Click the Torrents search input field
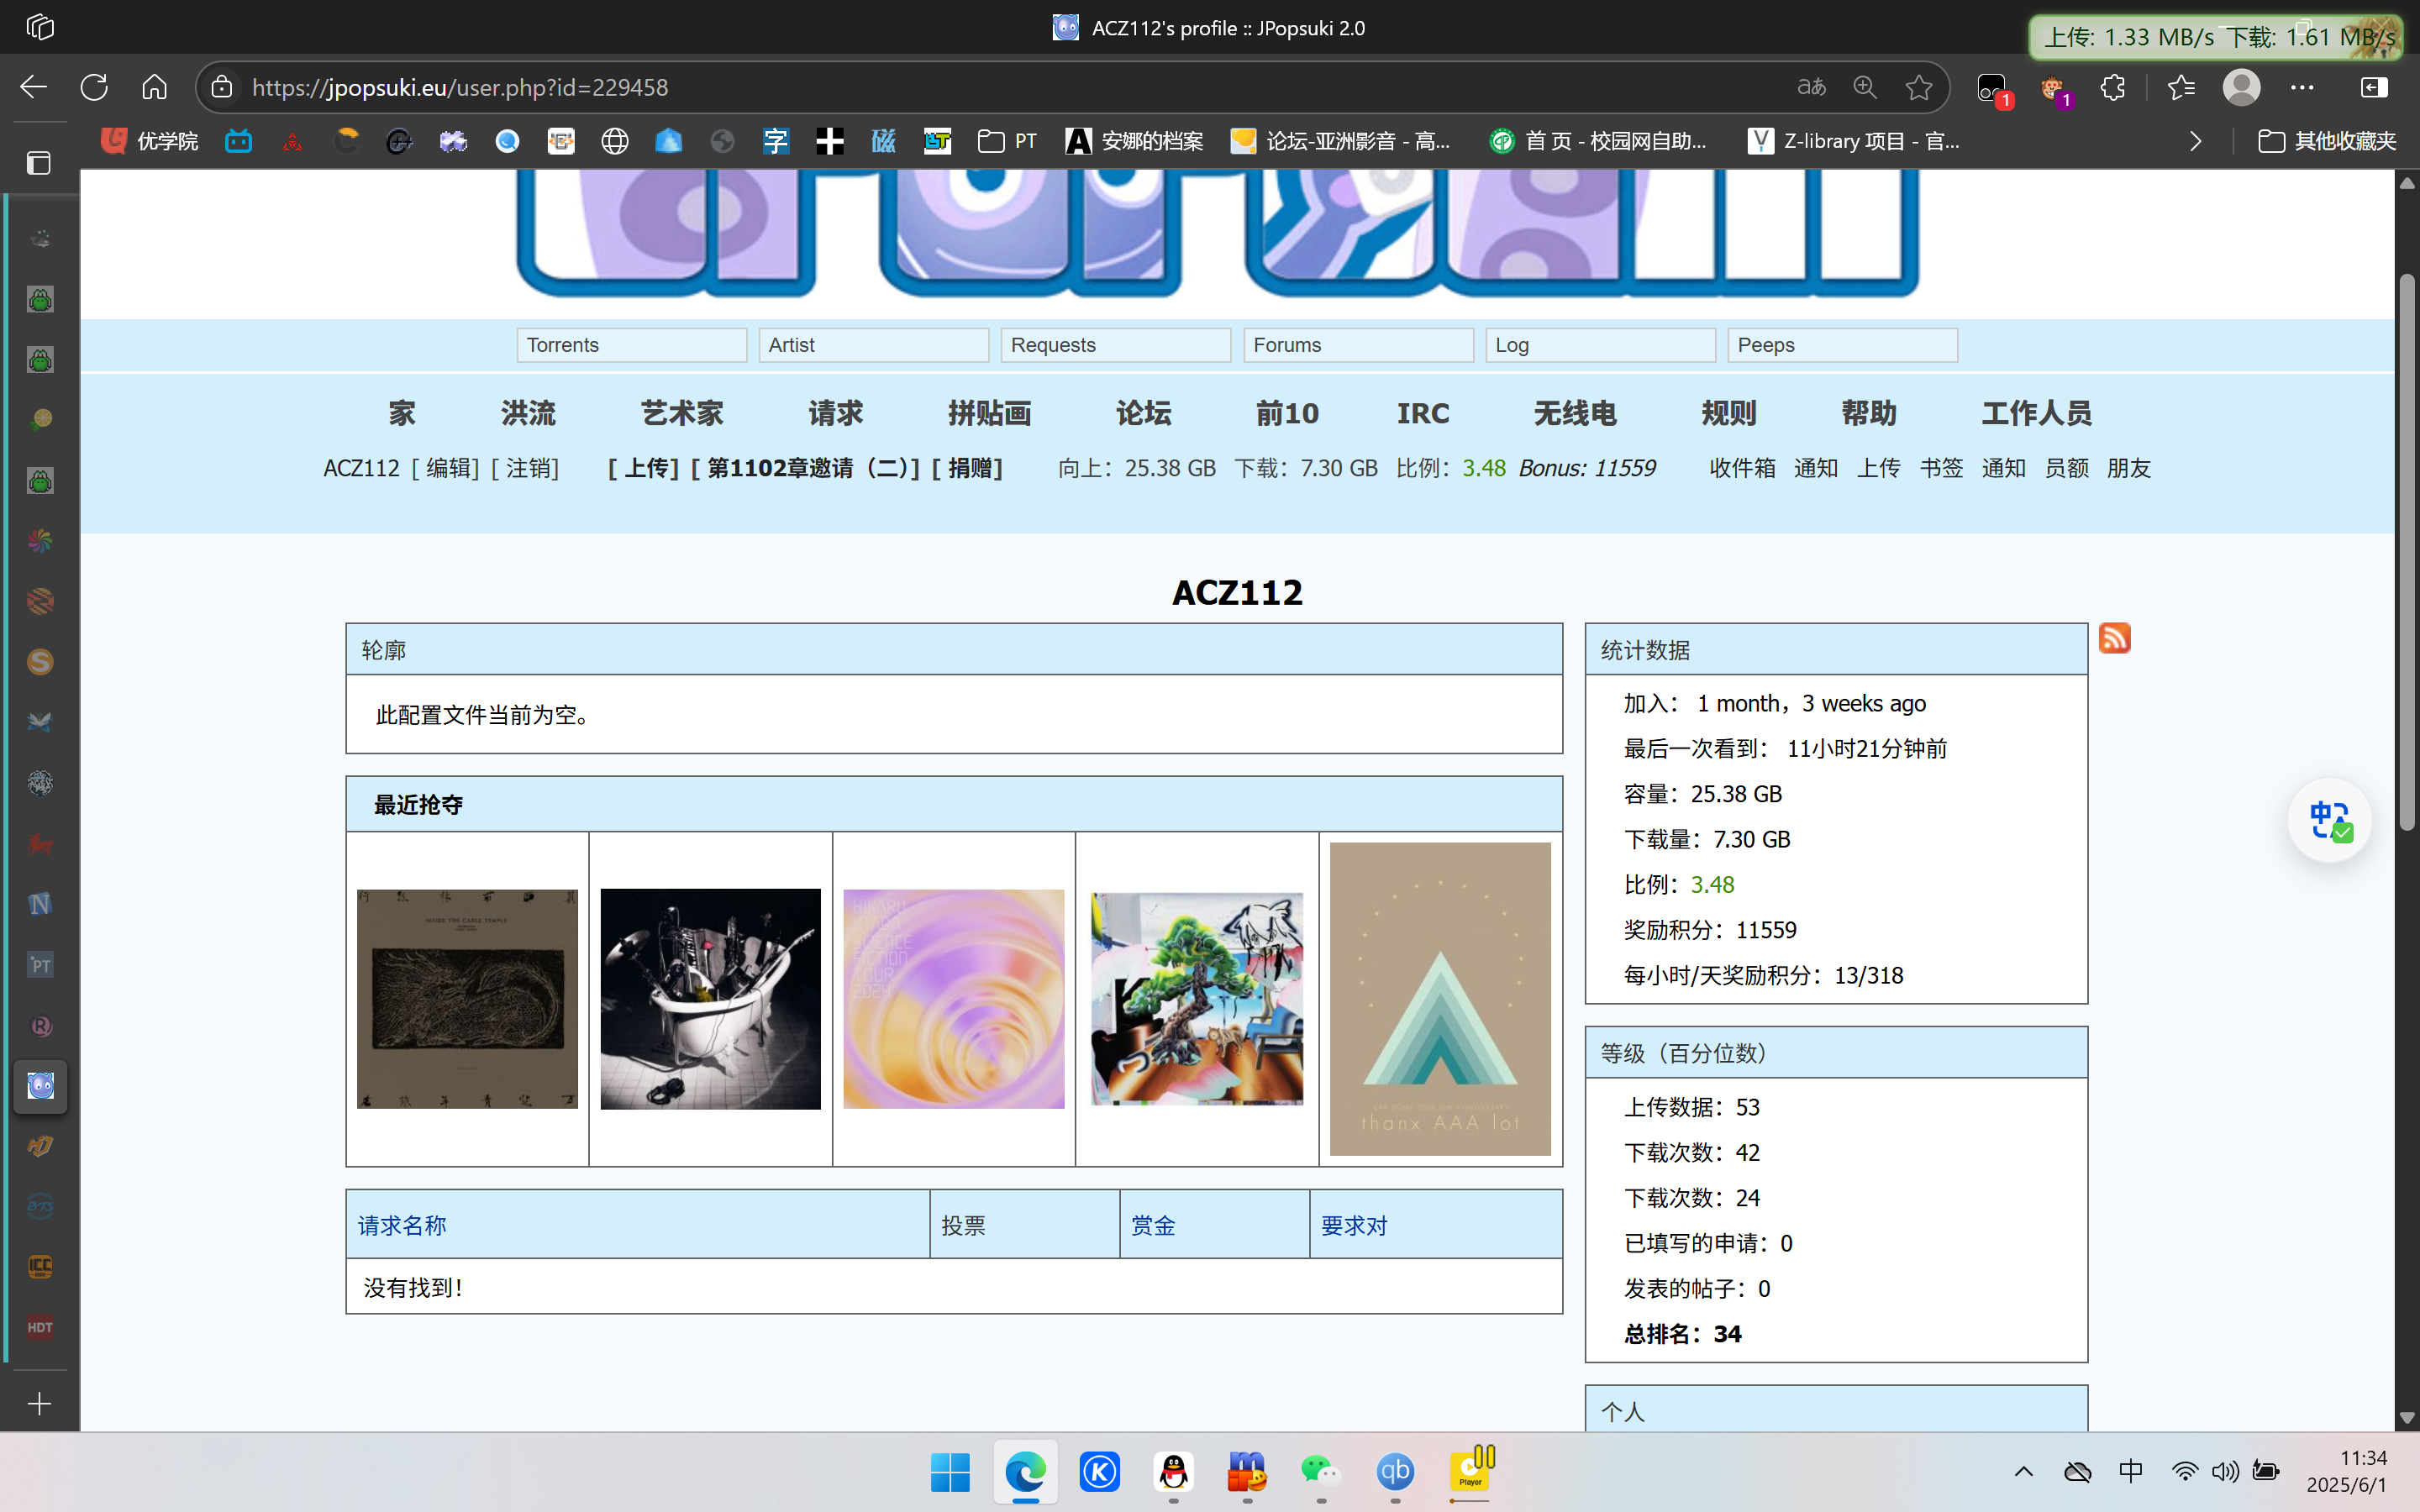 [631, 345]
